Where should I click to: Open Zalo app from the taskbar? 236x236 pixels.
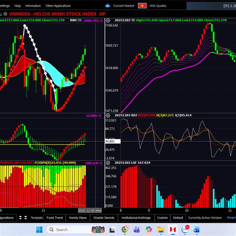coord(185,229)
